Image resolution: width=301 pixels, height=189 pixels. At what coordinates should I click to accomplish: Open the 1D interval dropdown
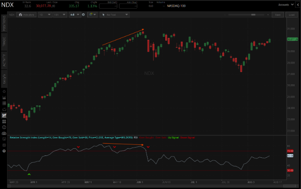point(45,15)
